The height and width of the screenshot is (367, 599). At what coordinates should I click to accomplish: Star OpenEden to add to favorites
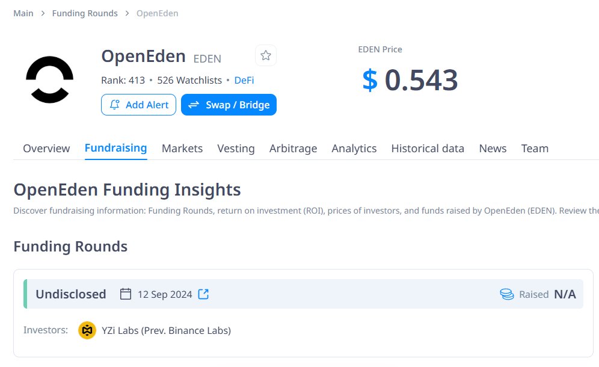266,55
